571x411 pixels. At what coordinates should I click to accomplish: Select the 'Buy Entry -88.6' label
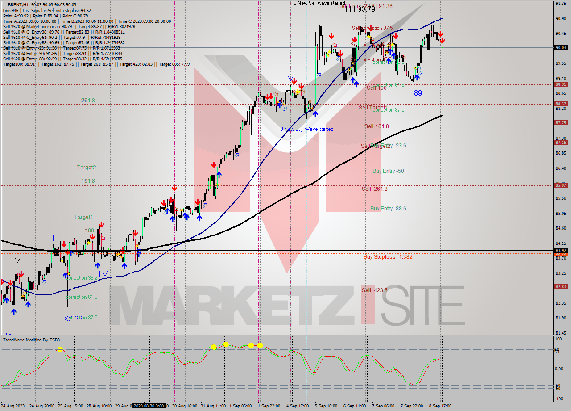(x=388, y=209)
